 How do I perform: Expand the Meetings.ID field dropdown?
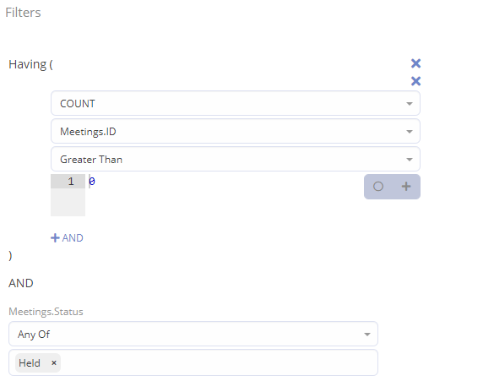(x=236, y=132)
